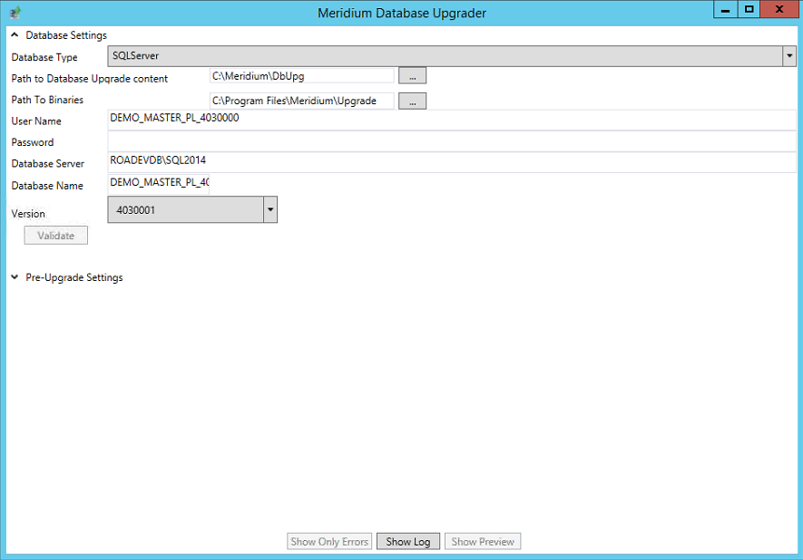Minimize the Meridium Database Upgrader window

tap(725, 9)
